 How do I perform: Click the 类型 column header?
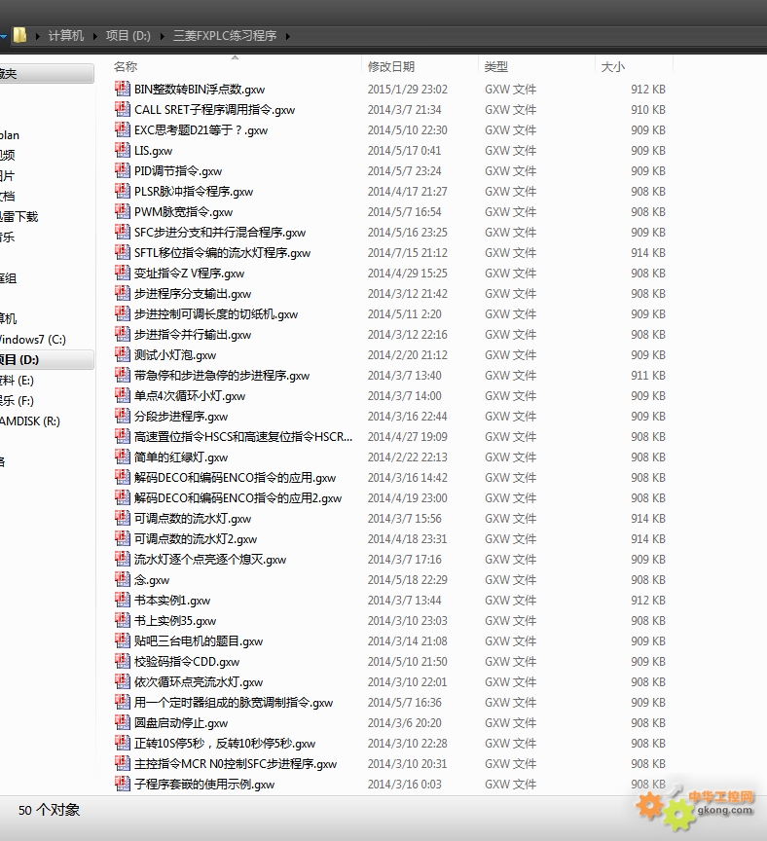[496, 66]
